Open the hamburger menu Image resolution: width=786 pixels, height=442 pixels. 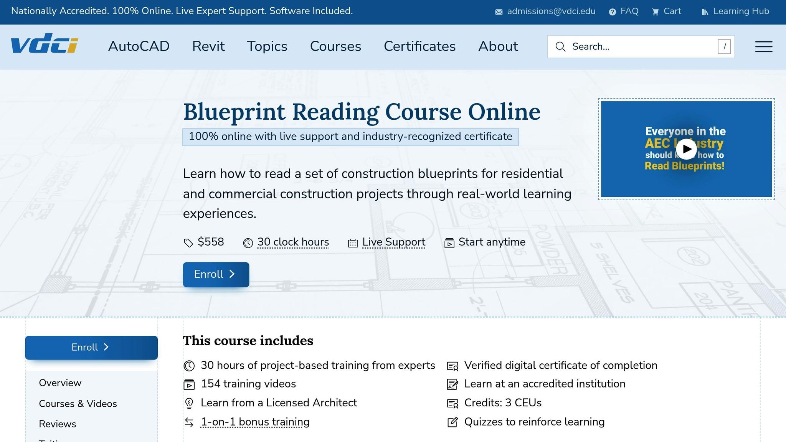pos(764,47)
